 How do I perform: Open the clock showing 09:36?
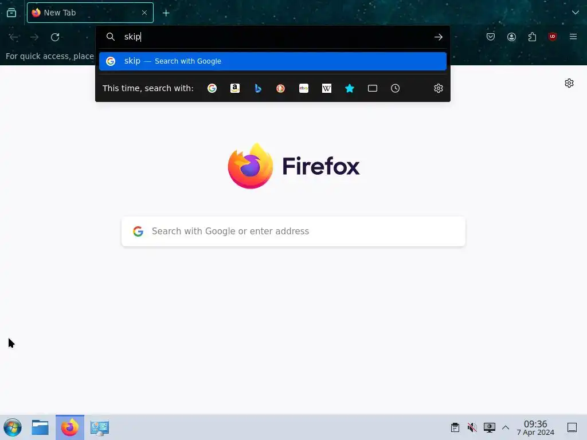click(x=535, y=427)
